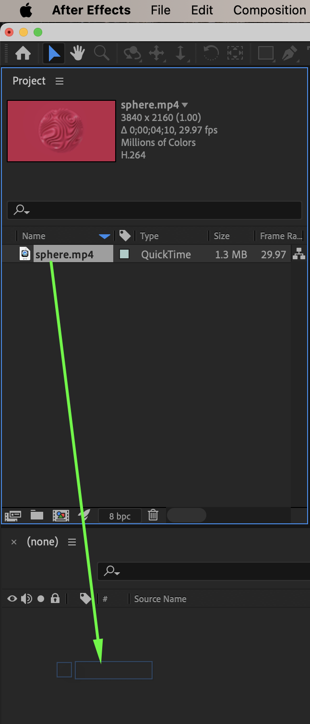Create a new folder in Project panel
The image size is (310, 724).
(x=37, y=515)
